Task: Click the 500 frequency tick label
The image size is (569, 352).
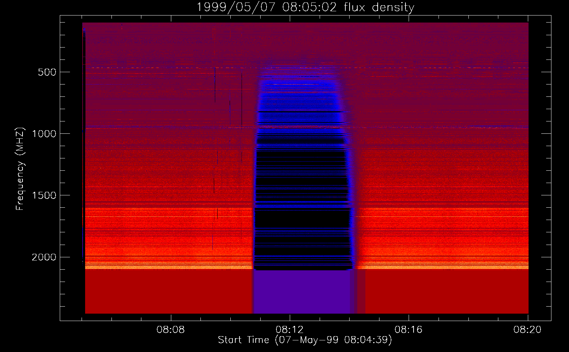Action: (x=47, y=73)
